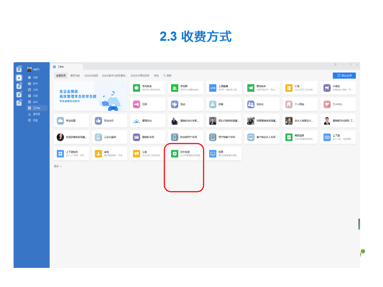Viewport: 383px width, 287px height.
Task: Switch to the top enterprise badge with 99+
Action: [19, 69]
